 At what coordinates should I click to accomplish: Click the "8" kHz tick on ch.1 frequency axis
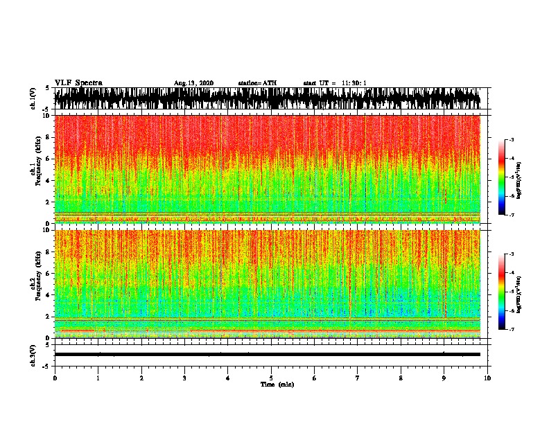click(49, 137)
